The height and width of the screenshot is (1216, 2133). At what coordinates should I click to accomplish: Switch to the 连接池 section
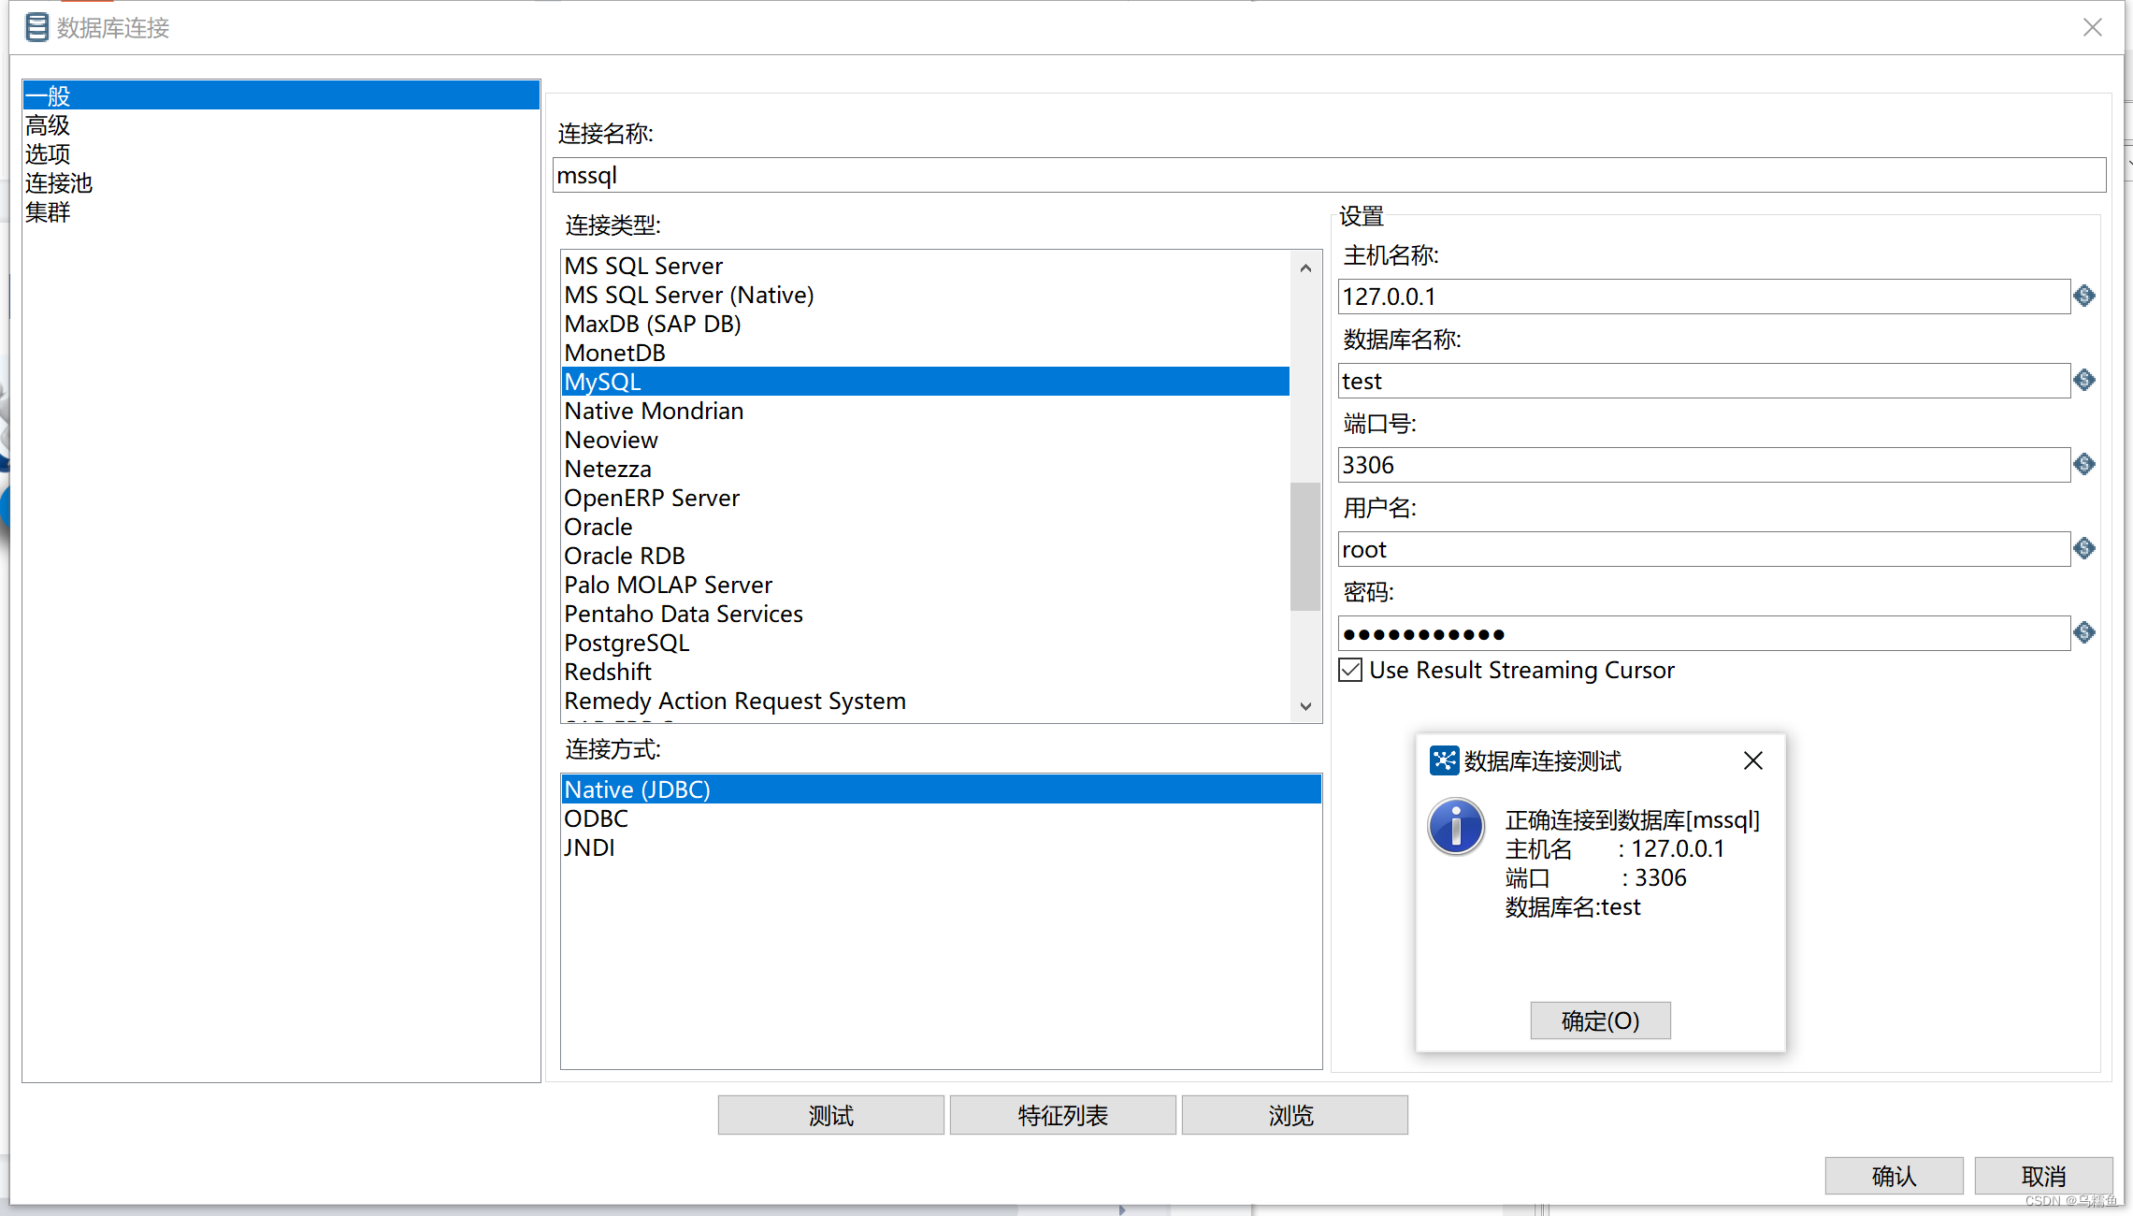(59, 183)
